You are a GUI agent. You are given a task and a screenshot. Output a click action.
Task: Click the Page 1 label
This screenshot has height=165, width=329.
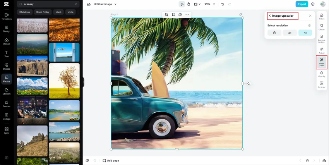(x=114, y=14)
